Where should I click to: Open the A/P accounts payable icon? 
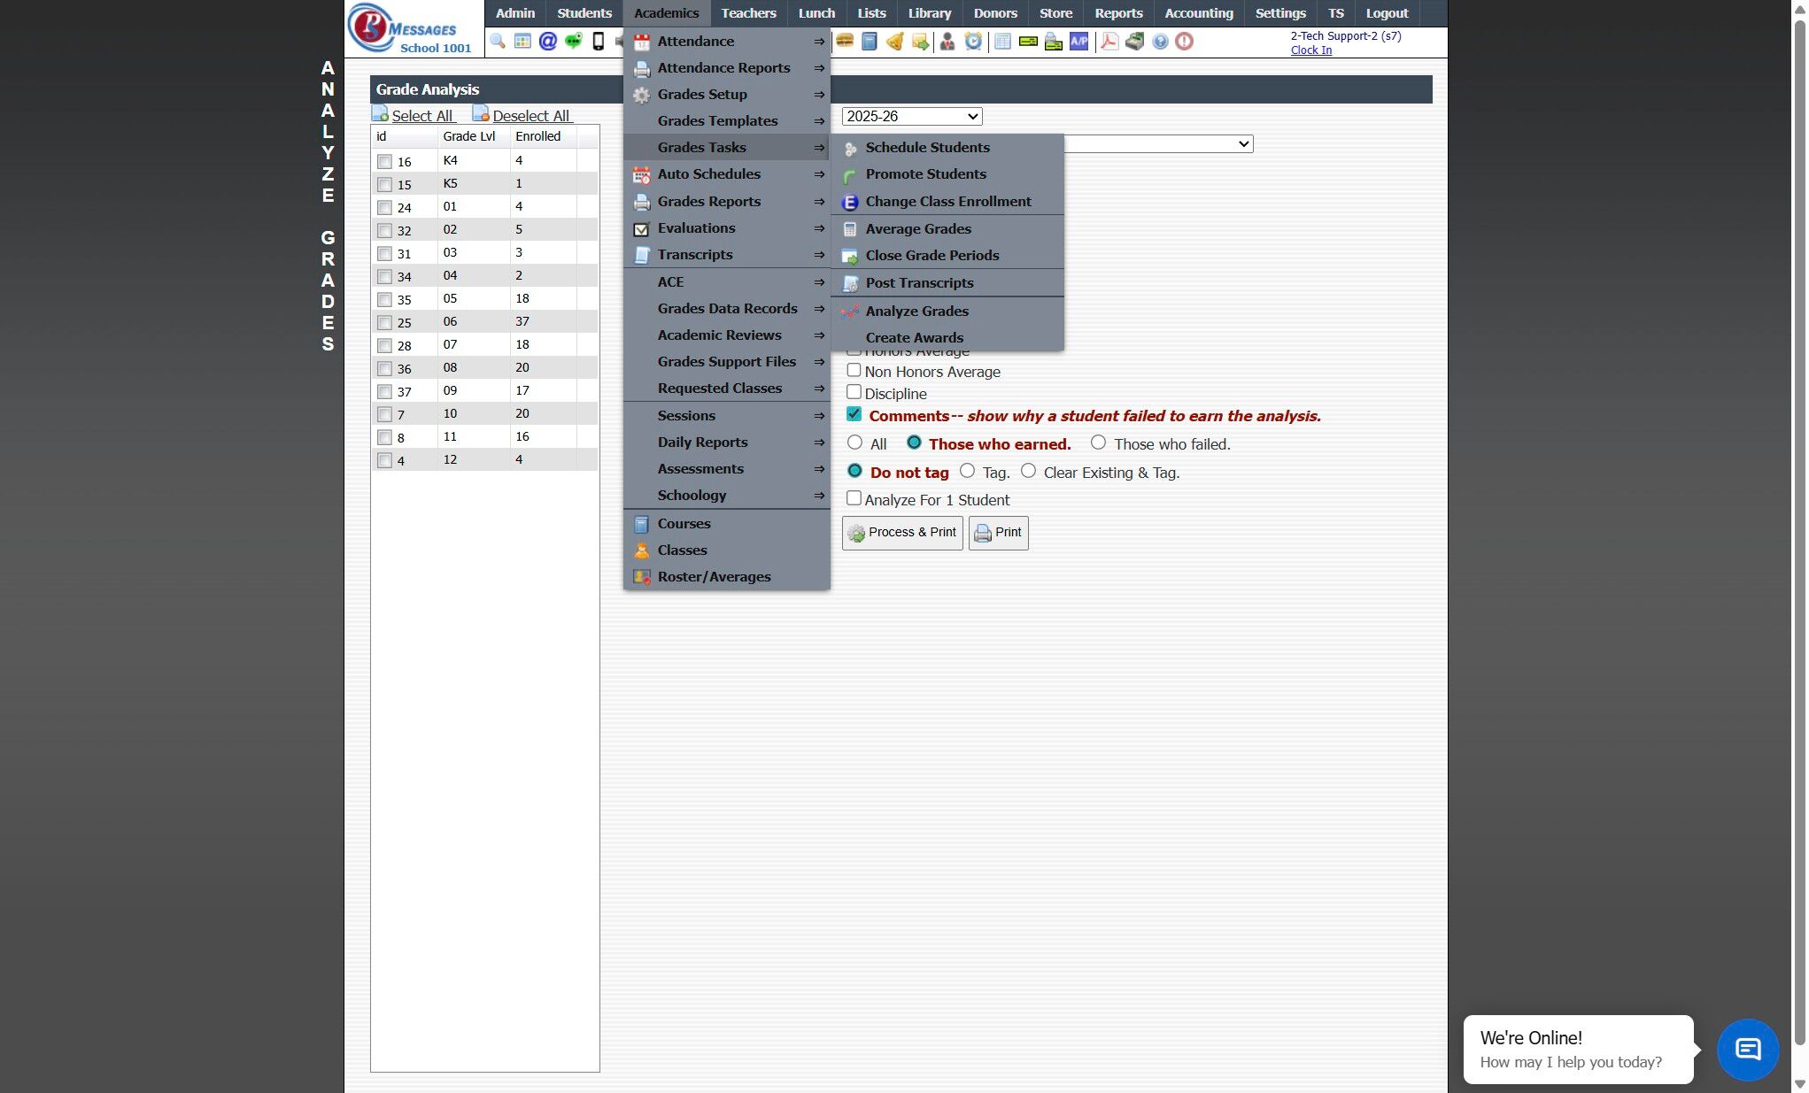(x=1078, y=42)
